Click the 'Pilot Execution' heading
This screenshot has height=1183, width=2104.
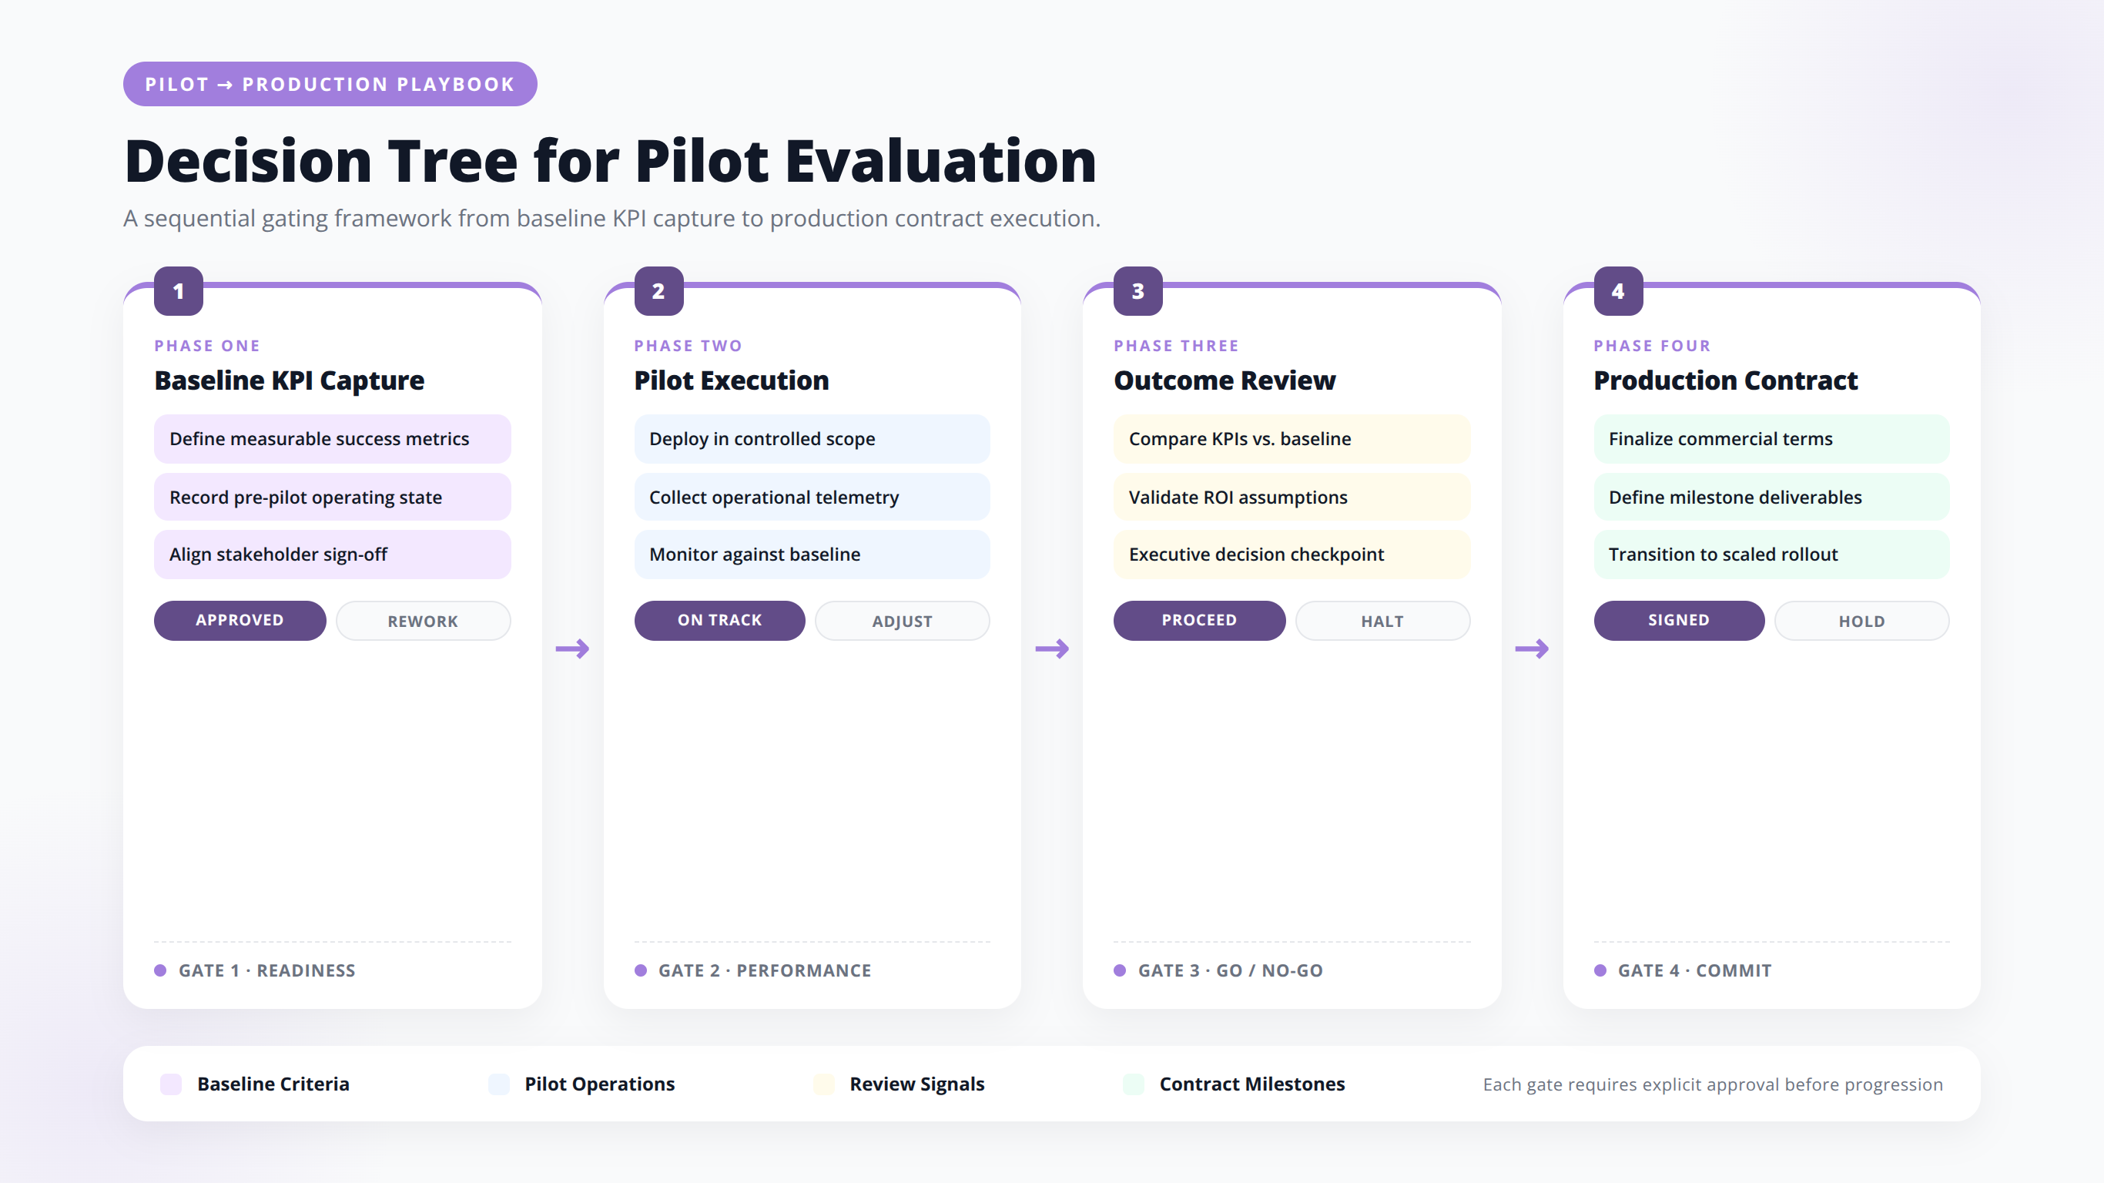pyautogui.click(x=732, y=380)
